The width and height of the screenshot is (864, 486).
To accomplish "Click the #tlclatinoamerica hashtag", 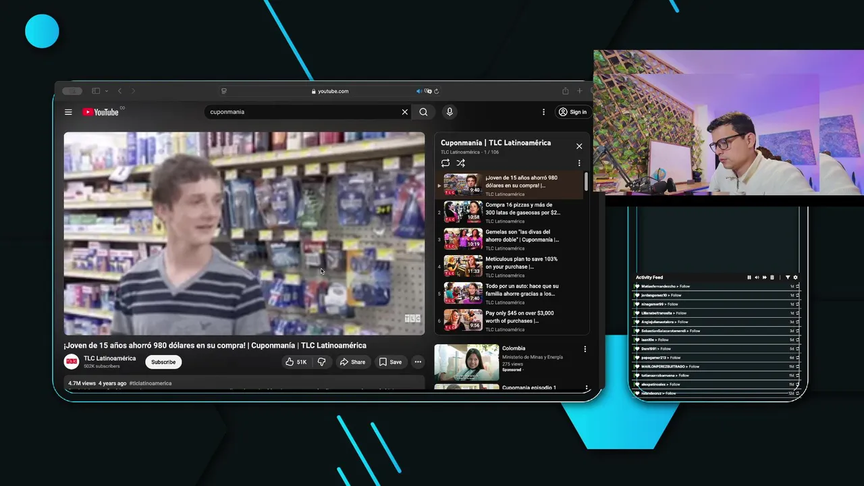I will click(x=151, y=383).
